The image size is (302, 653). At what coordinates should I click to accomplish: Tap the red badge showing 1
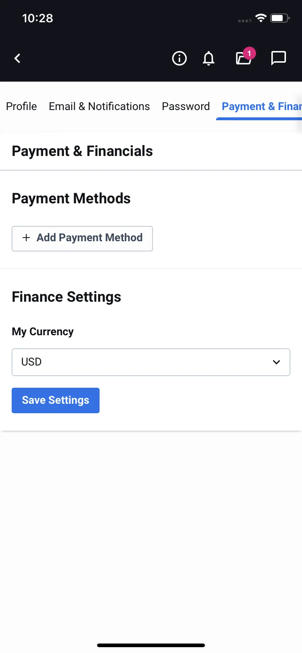[x=249, y=53]
